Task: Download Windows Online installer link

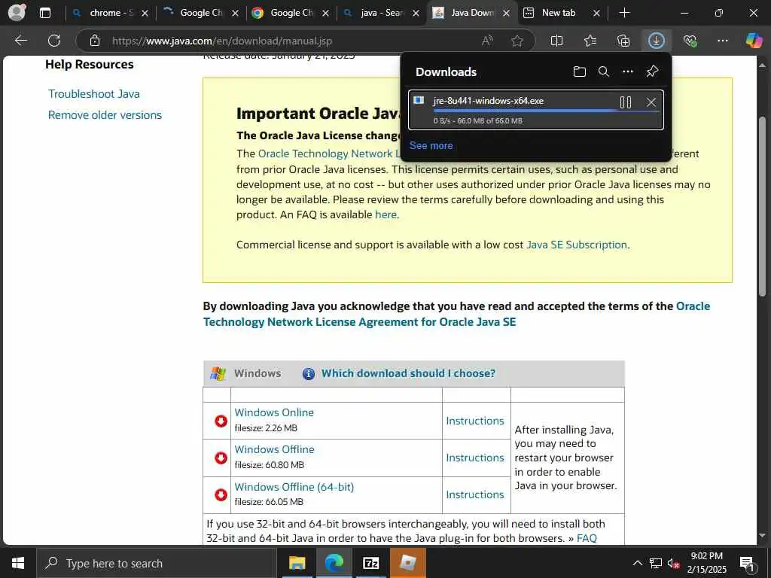Action: [x=274, y=412]
